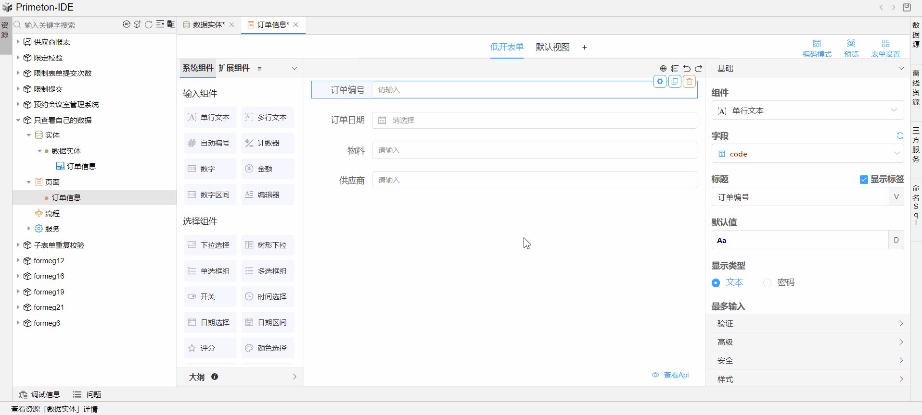
Task: Open settings gear on 订单编号 field
Action: [660, 82]
